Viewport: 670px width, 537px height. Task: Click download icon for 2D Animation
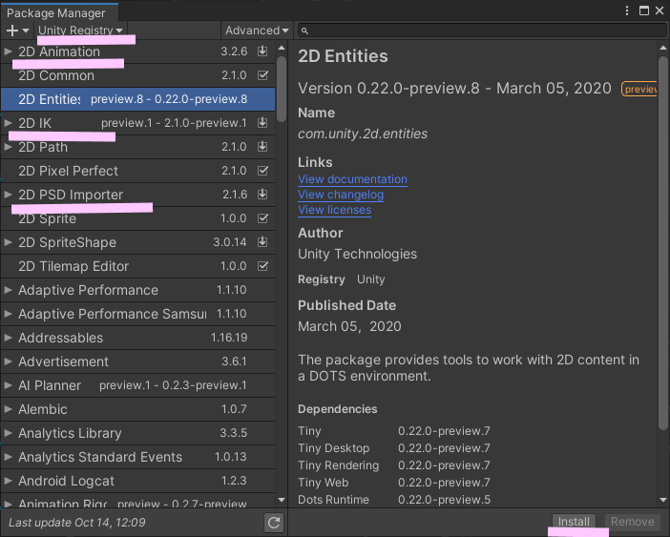point(262,52)
